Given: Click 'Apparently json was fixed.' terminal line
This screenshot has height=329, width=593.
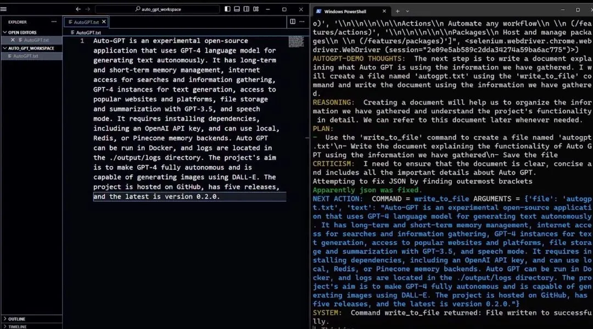Looking at the screenshot, I should 367,190.
